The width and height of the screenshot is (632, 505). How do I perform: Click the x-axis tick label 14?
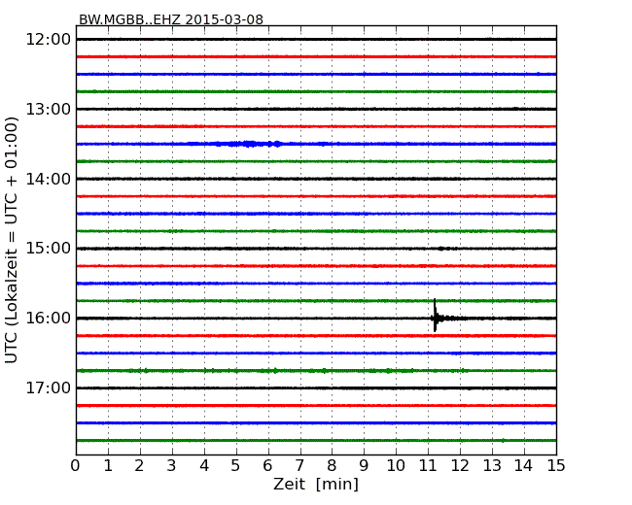[524, 466]
